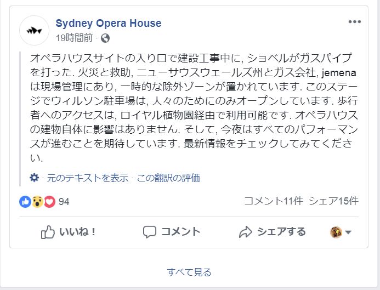Click the translated Japanese post text
380x290 pixels.
point(192,107)
